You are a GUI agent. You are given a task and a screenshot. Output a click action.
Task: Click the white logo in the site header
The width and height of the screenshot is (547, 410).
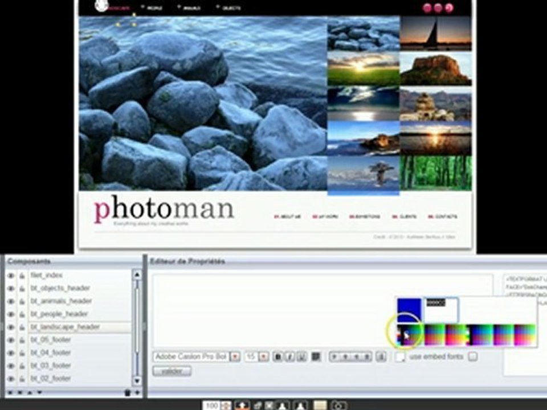[x=101, y=6]
